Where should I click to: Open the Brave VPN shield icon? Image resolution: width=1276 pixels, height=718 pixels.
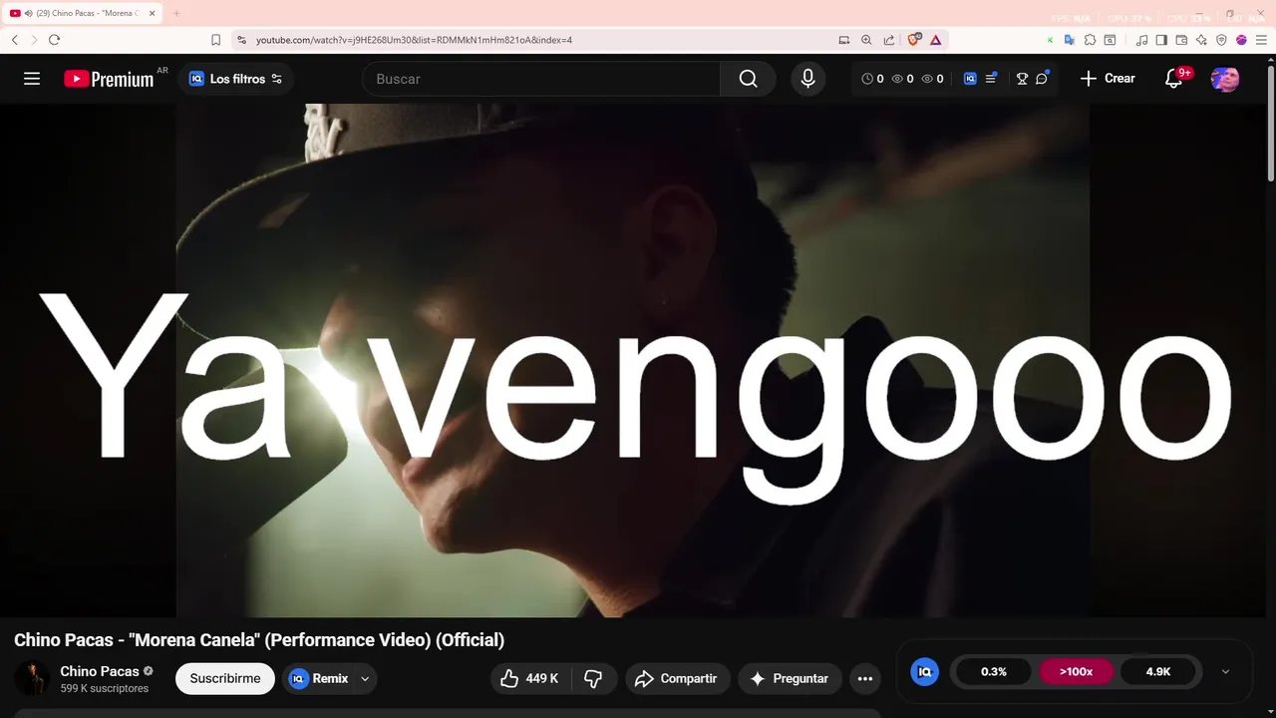tap(1221, 40)
